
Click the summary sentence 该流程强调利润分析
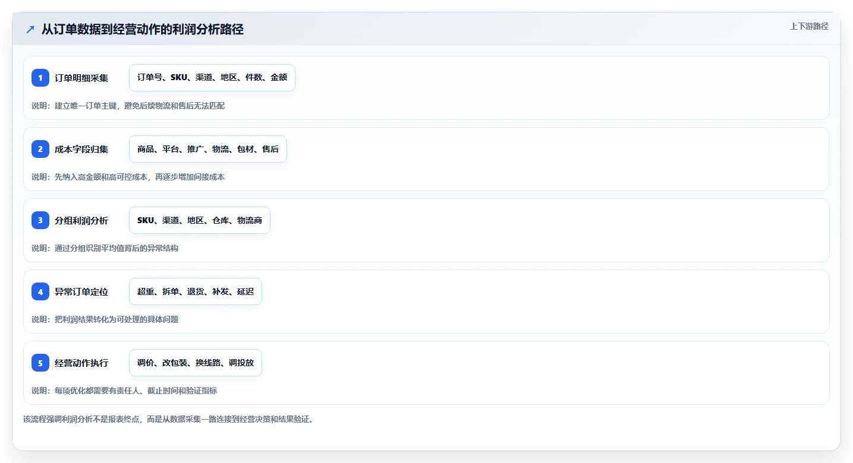click(168, 419)
